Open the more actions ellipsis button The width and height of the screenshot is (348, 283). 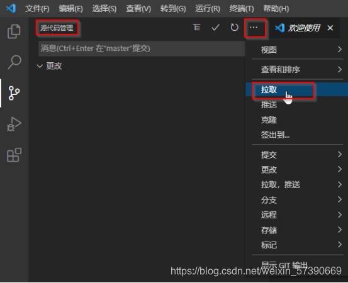(254, 28)
